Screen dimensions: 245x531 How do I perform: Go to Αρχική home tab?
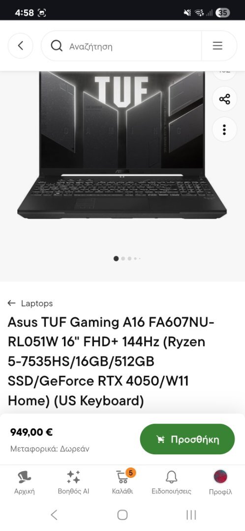click(25, 482)
